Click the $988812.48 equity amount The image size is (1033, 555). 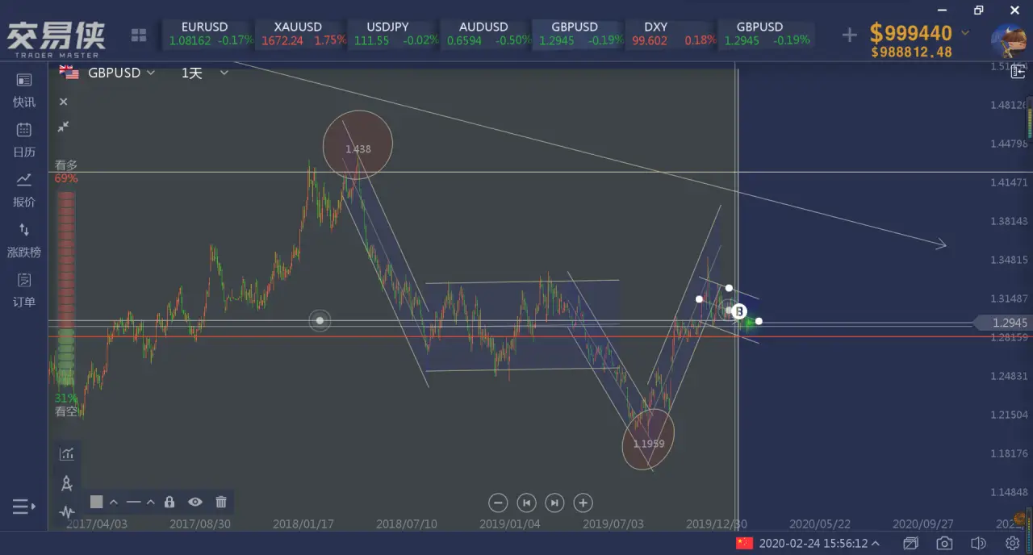tap(911, 52)
